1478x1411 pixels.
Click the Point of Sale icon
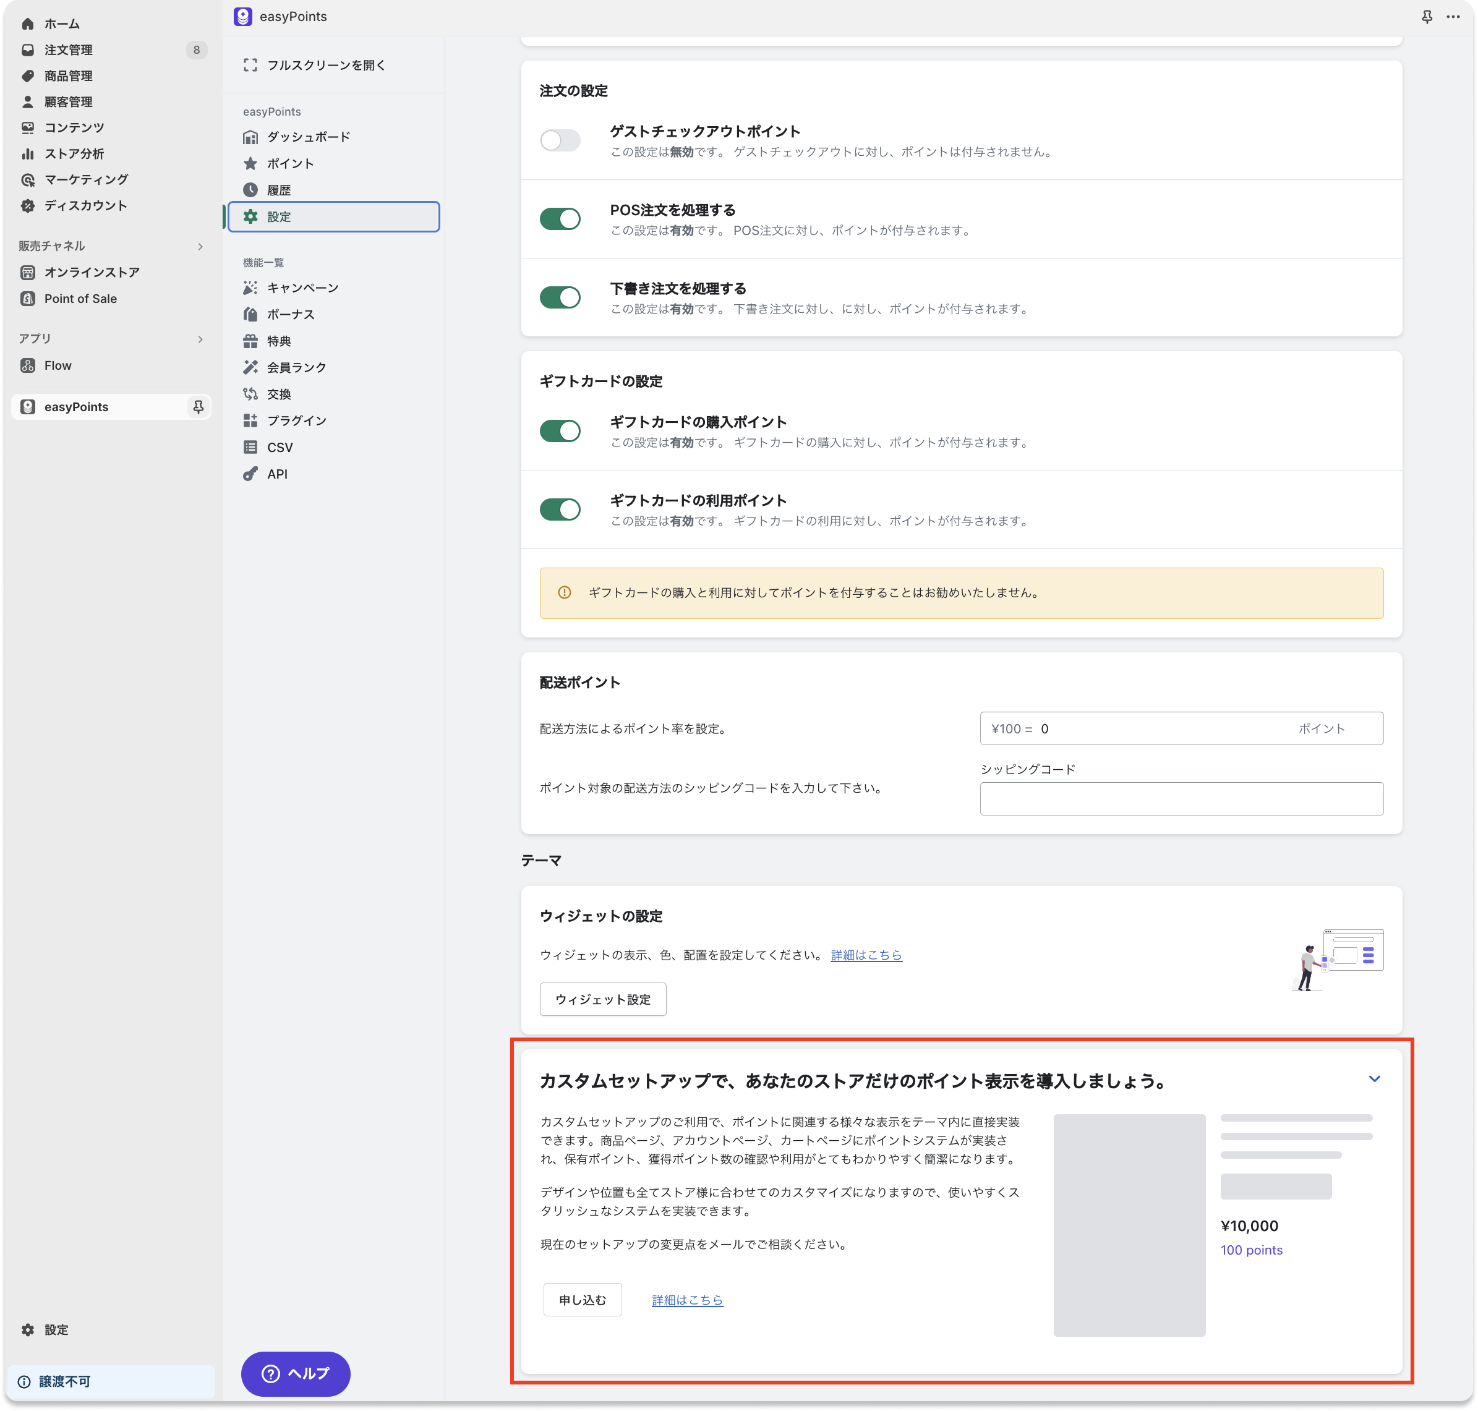(x=28, y=299)
